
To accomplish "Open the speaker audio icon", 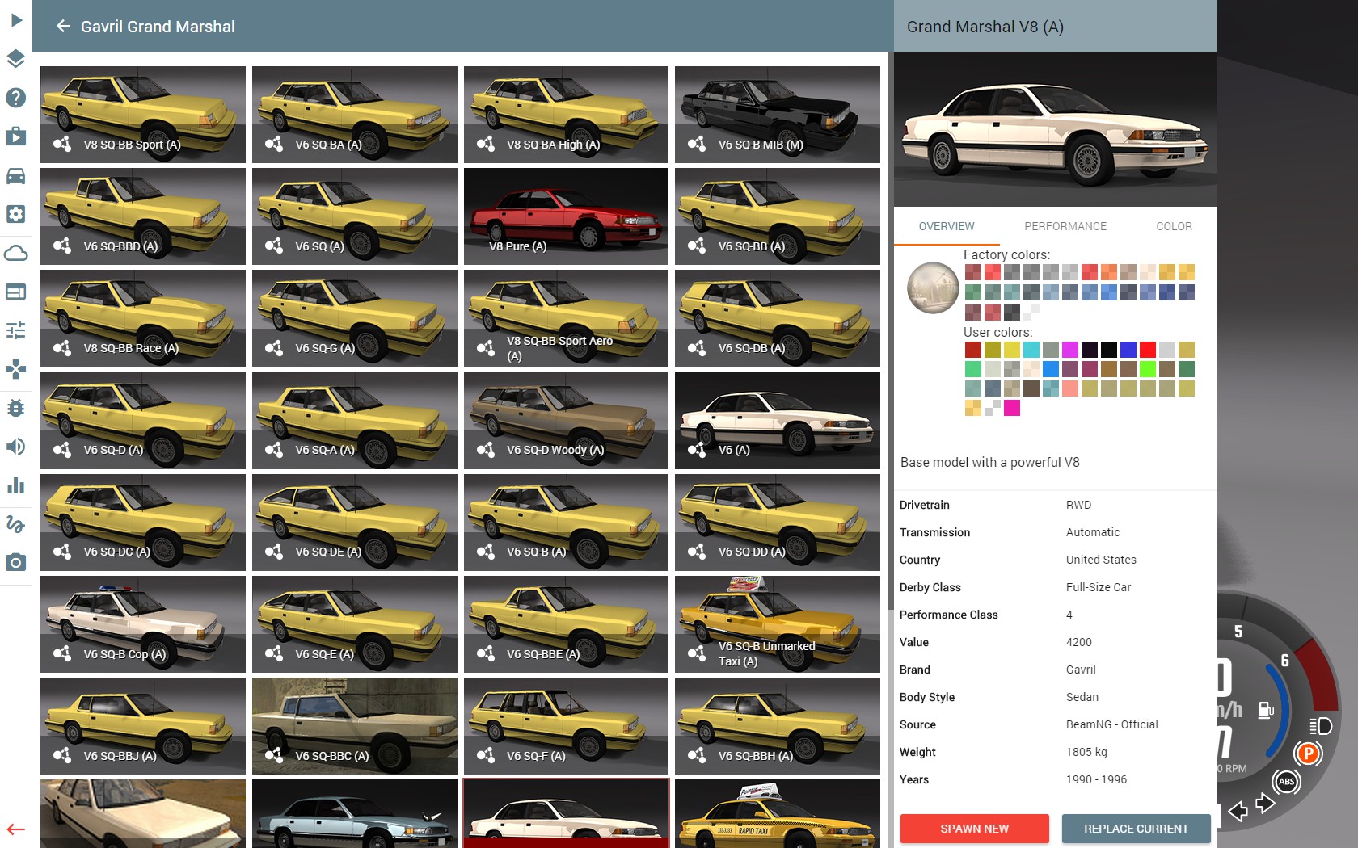I will [x=16, y=447].
